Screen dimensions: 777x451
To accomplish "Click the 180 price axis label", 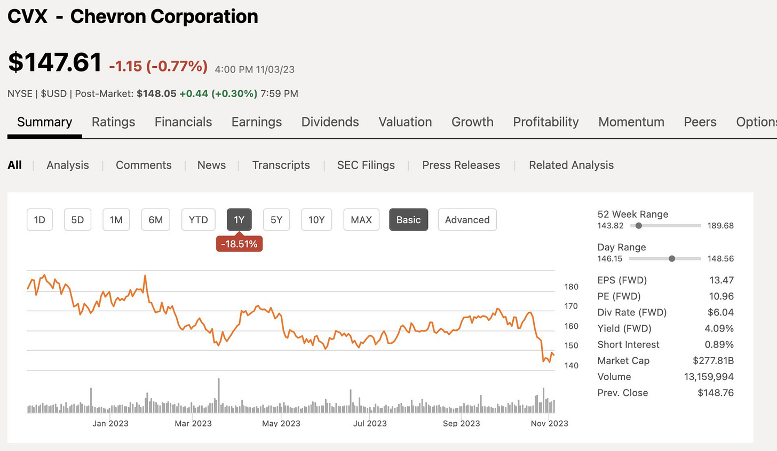I will click(572, 287).
